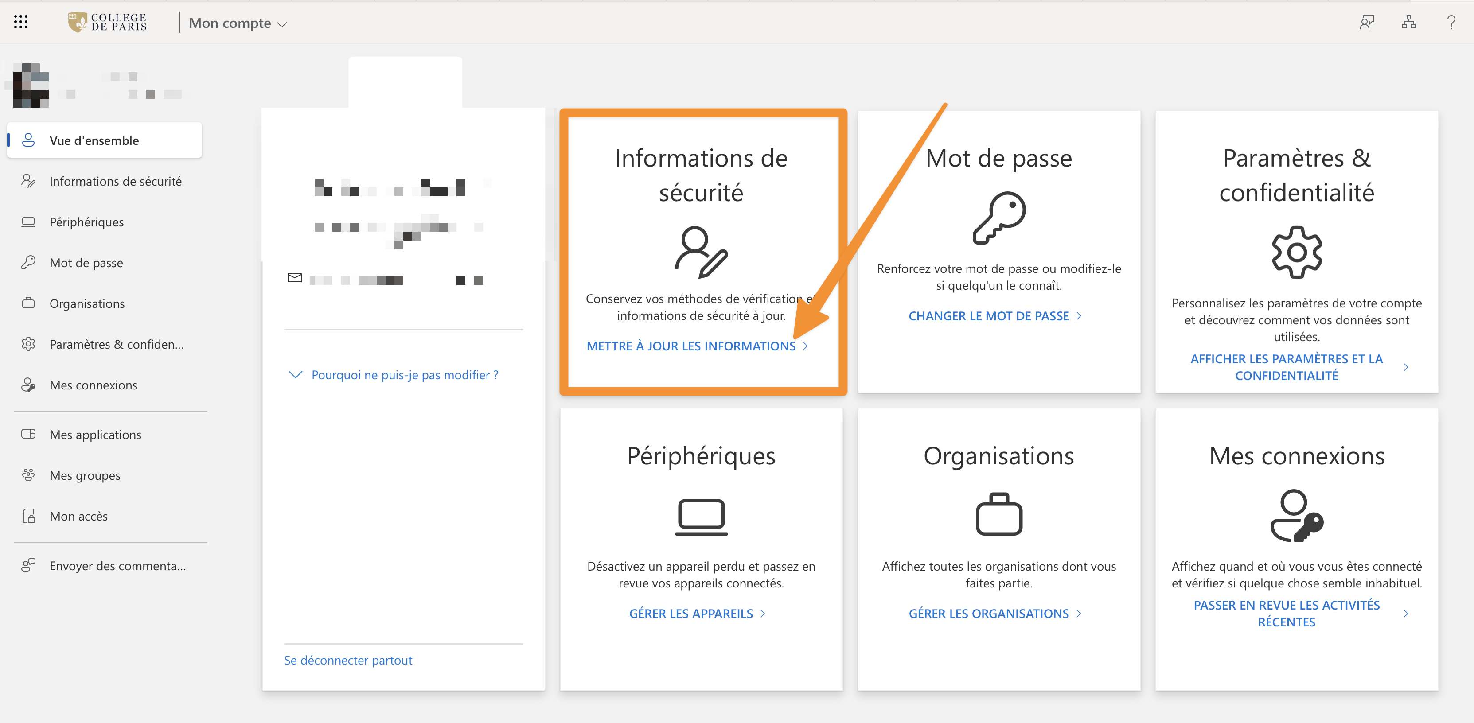Open Mes applications in sidebar
Image resolution: width=1474 pixels, height=723 pixels.
(95, 435)
